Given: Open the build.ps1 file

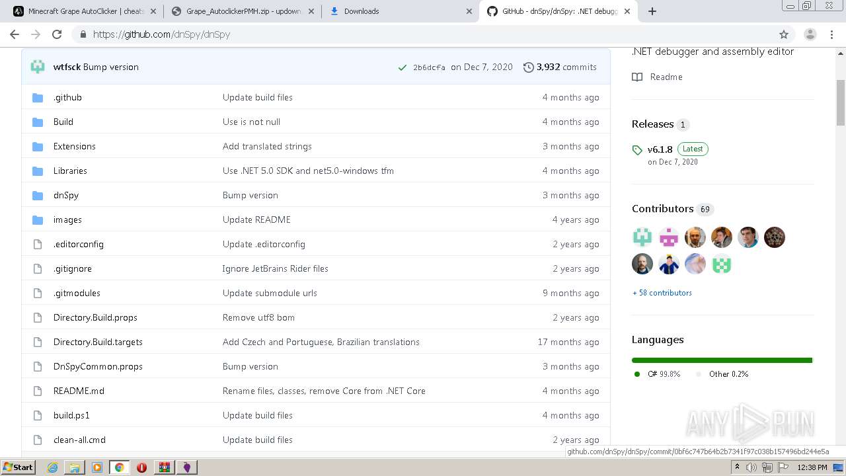Looking at the screenshot, I should click(71, 416).
